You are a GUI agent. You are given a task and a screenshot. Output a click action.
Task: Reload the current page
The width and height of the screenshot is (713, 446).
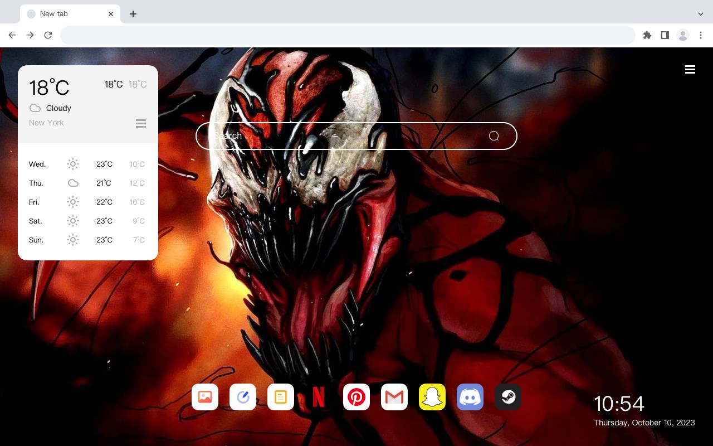(48, 35)
